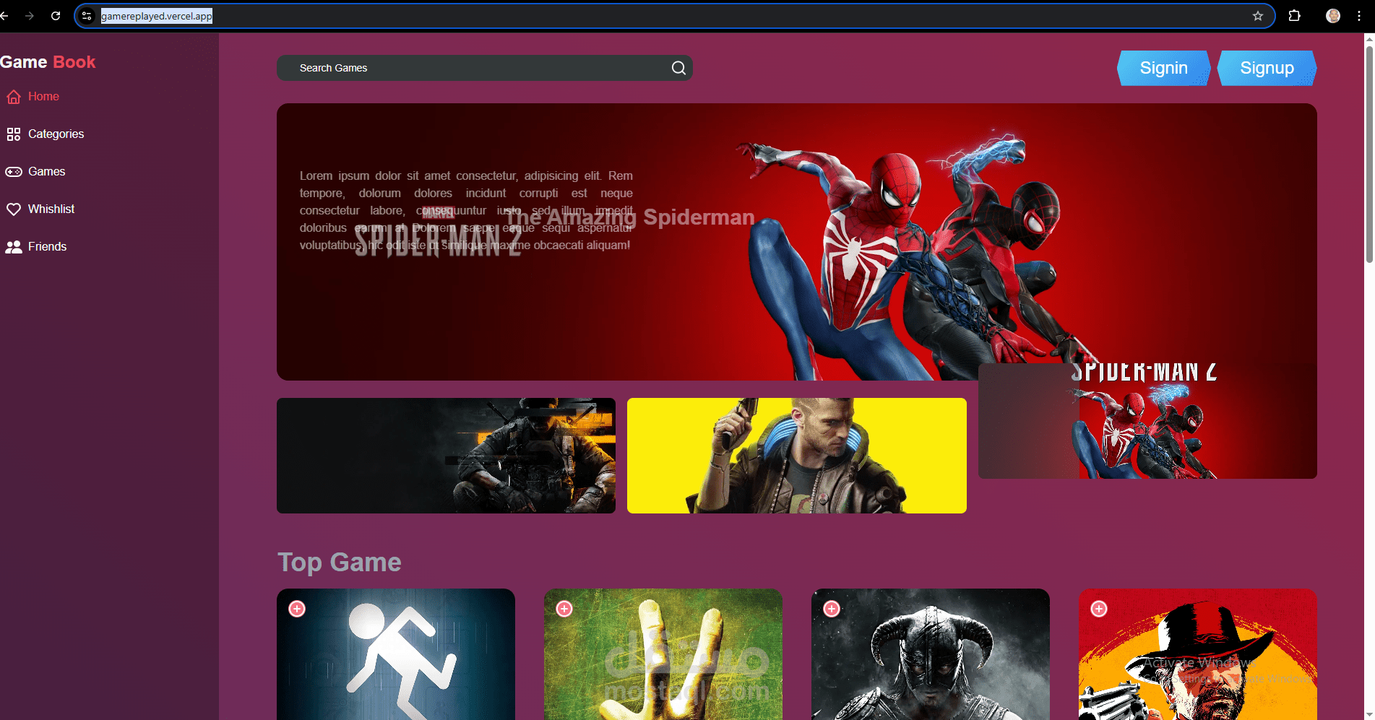
Task: Click the Categories grid icon
Action: click(14, 134)
